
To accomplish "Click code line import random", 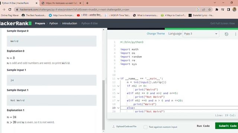I will pos(131,57).
